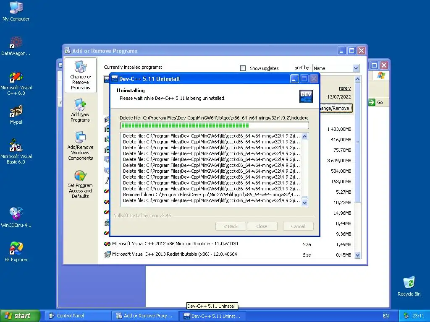Click the DEV C++ logo in uninstaller
430x322 pixels.
[306, 96]
